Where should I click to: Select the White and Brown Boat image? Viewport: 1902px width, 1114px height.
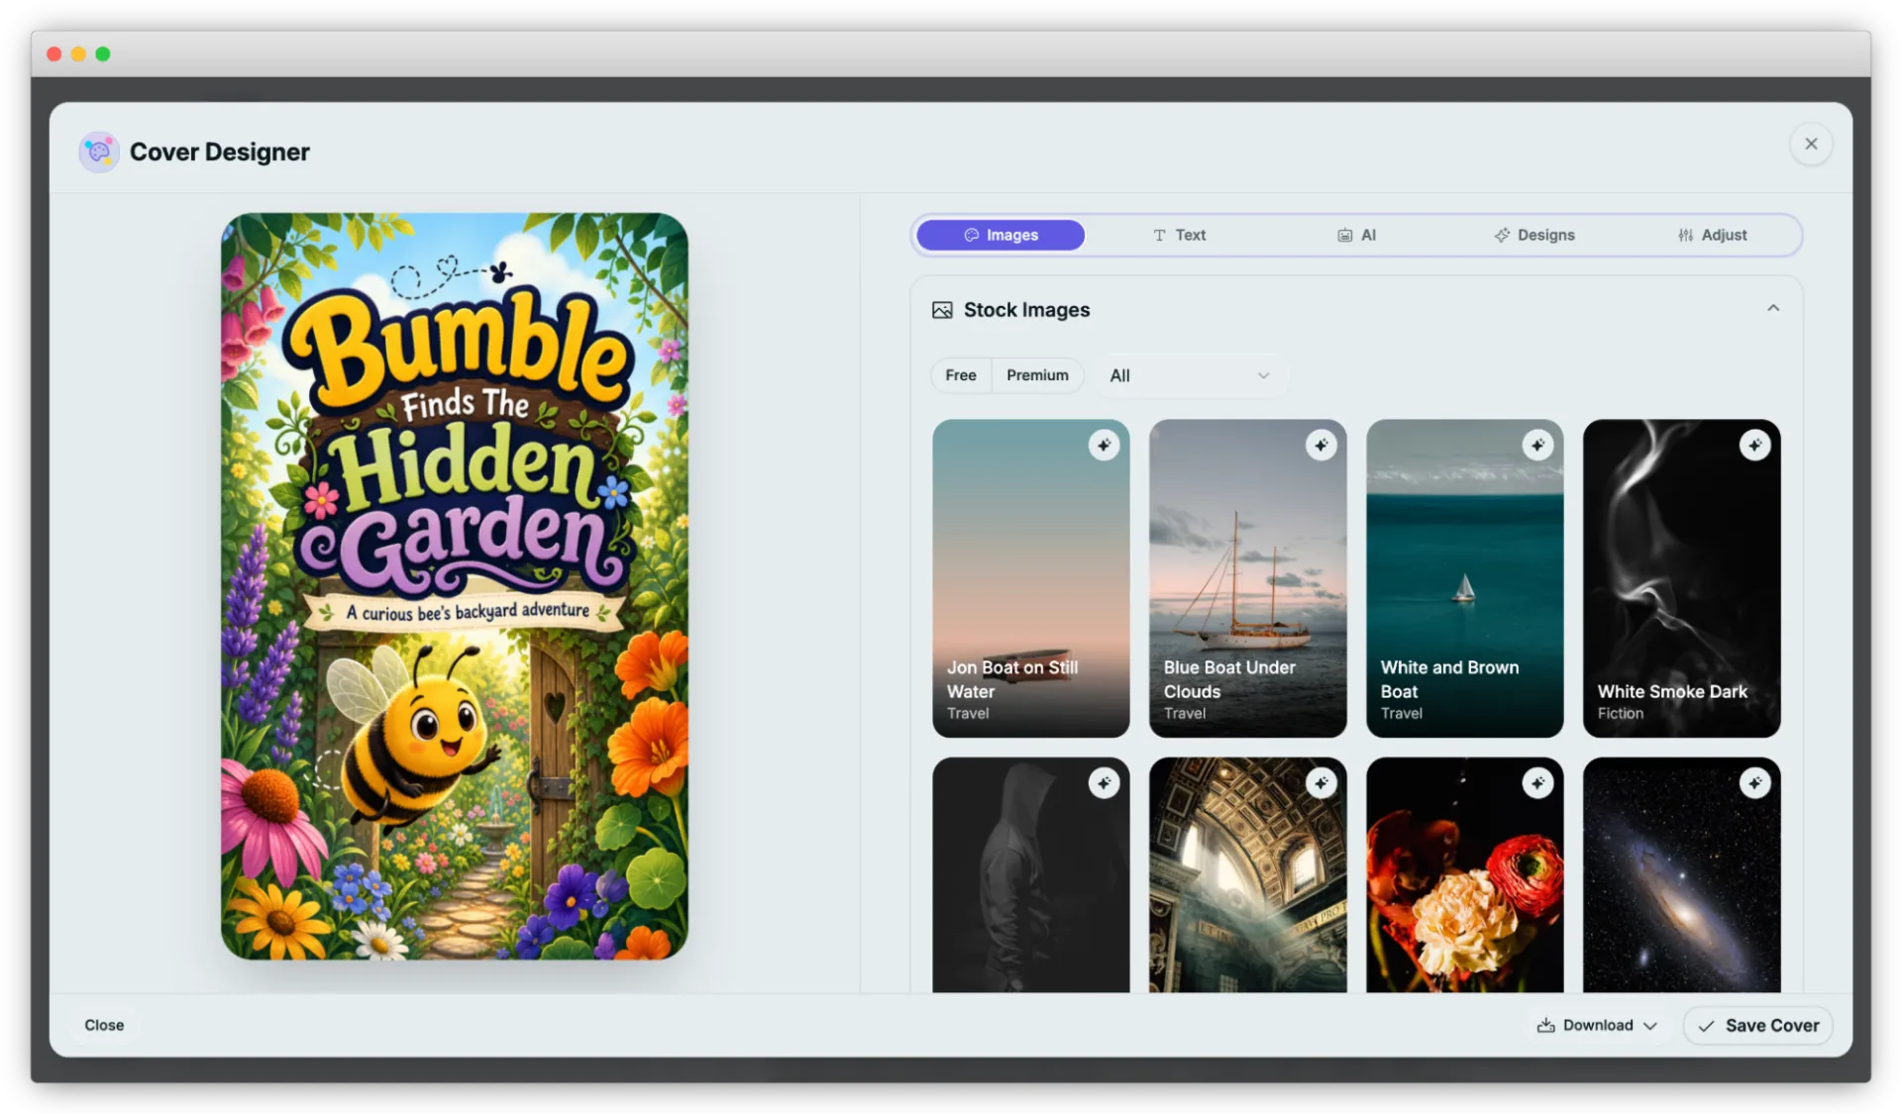(1464, 578)
